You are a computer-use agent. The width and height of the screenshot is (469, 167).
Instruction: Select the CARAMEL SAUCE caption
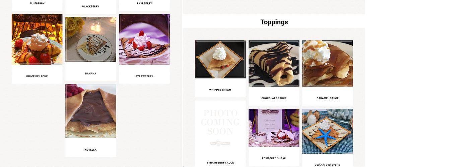pos(328,98)
